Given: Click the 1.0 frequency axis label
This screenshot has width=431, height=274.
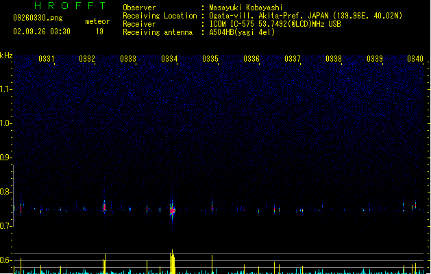Looking at the screenshot, I should pyautogui.click(x=5, y=123).
